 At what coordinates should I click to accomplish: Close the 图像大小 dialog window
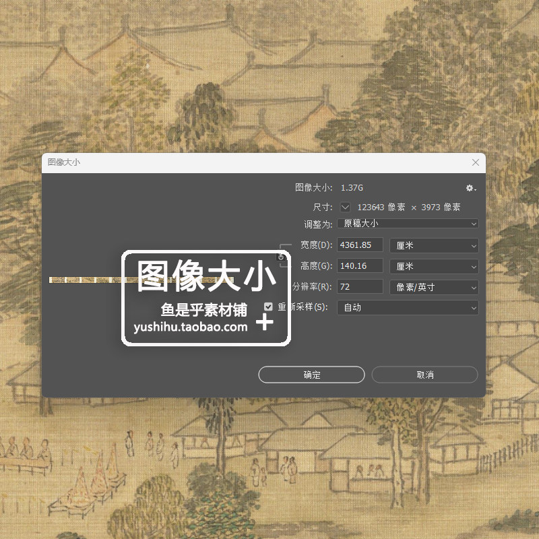click(476, 162)
